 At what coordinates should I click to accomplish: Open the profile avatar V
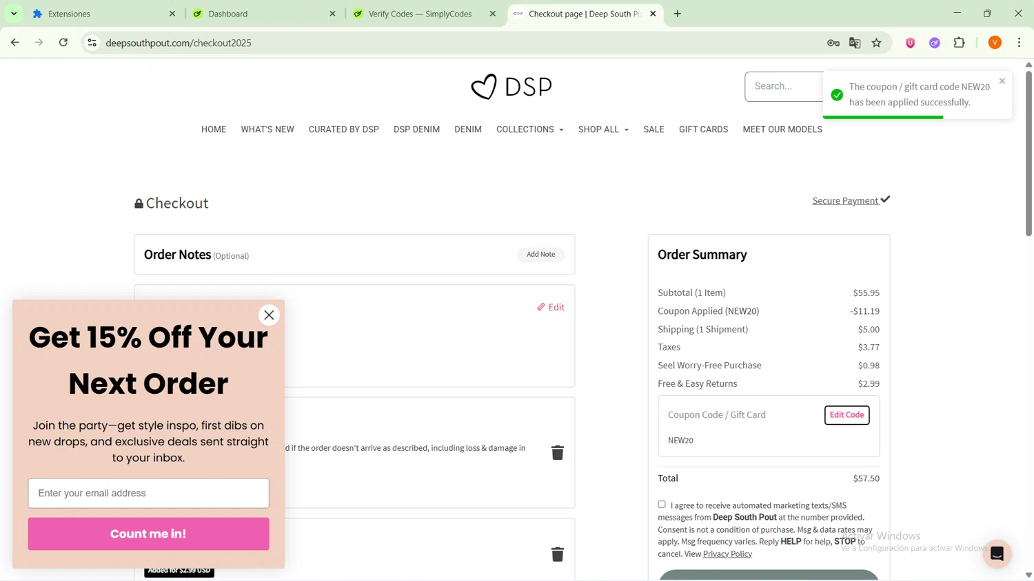coord(995,43)
